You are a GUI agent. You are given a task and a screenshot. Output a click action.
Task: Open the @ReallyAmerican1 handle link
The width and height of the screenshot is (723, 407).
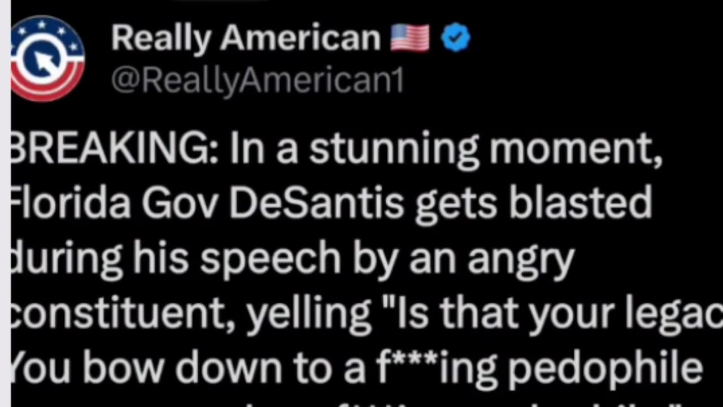point(258,81)
